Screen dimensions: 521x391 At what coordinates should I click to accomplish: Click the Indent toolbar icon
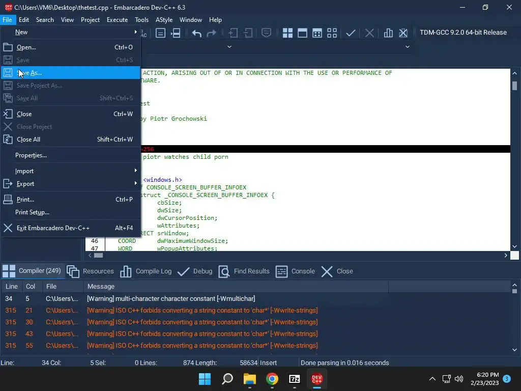pos(233,33)
